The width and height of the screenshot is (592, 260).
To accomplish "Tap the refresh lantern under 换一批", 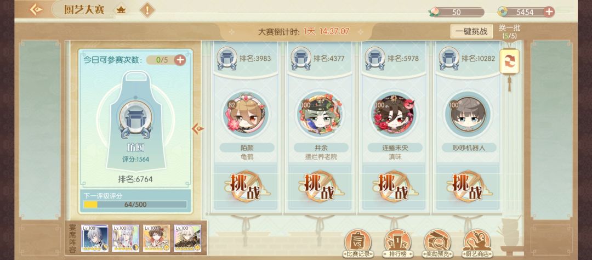I will point(509,61).
